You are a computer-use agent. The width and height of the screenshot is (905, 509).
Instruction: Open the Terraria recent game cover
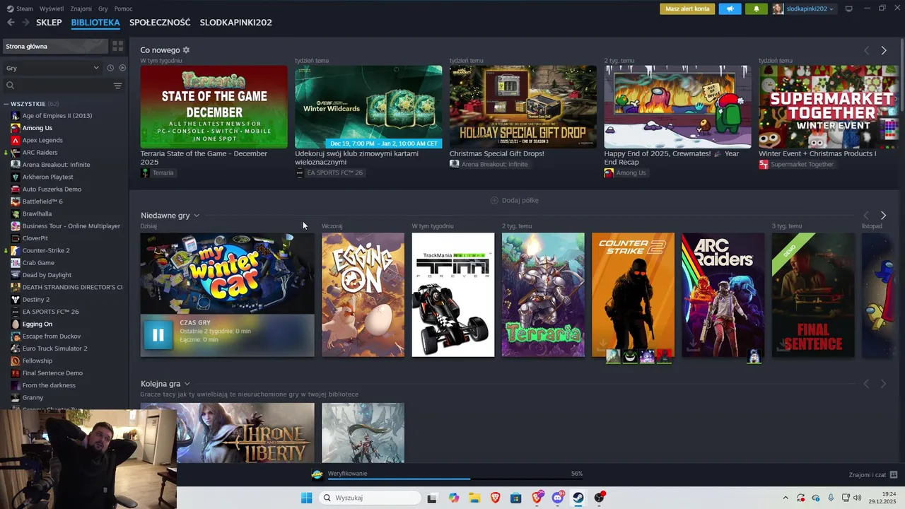tap(543, 295)
